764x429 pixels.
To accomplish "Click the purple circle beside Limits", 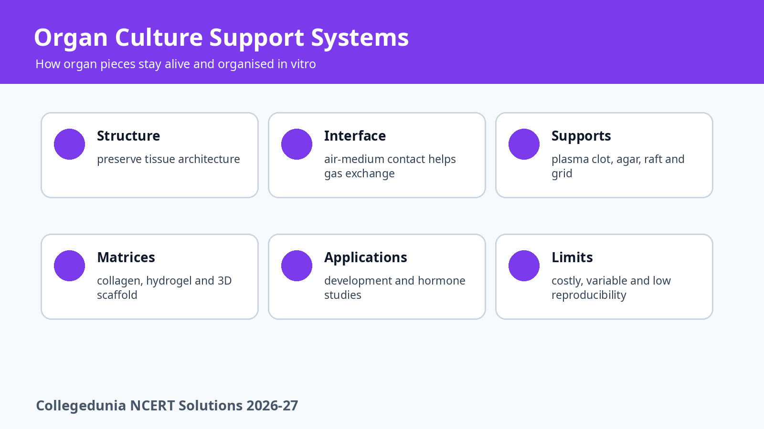I will [x=524, y=266].
